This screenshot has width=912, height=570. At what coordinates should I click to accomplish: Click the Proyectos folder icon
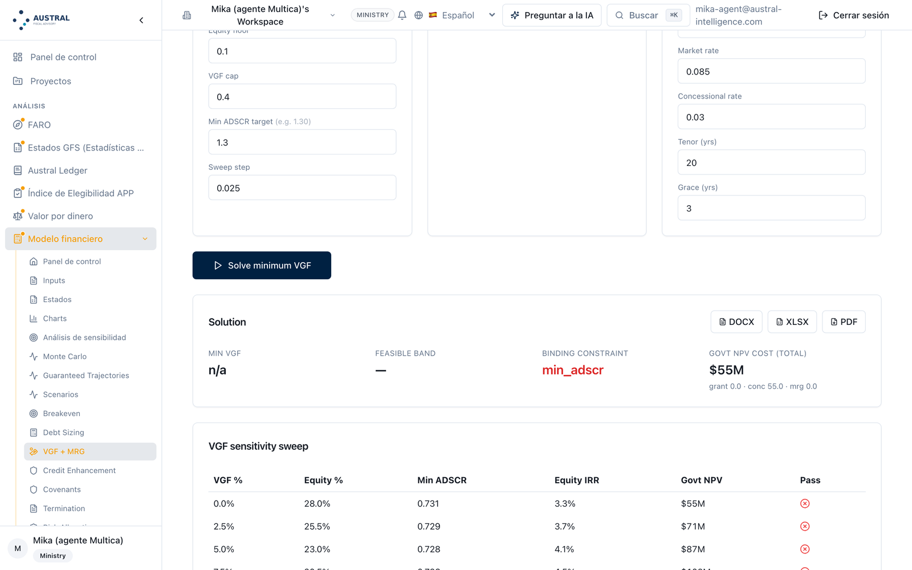click(18, 81)
